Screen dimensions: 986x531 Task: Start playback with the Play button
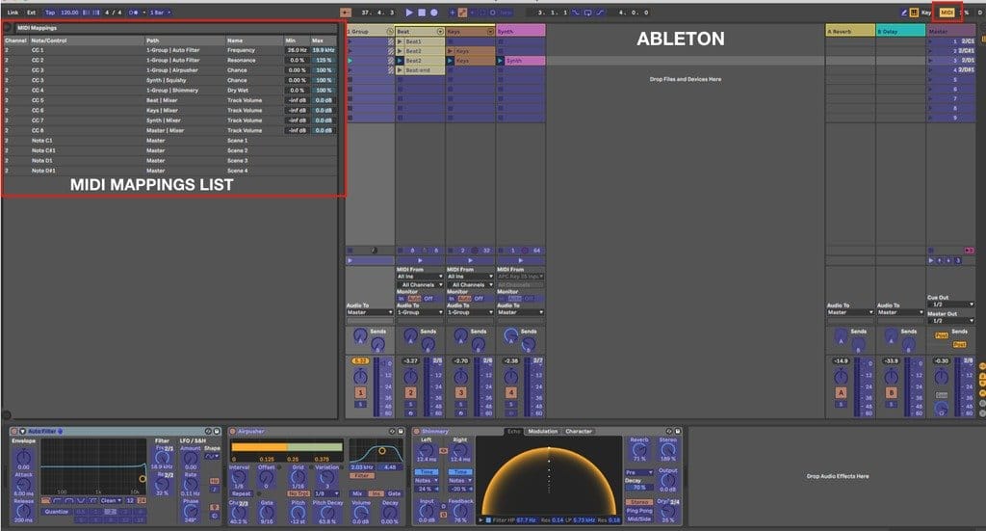click(409, 12)
